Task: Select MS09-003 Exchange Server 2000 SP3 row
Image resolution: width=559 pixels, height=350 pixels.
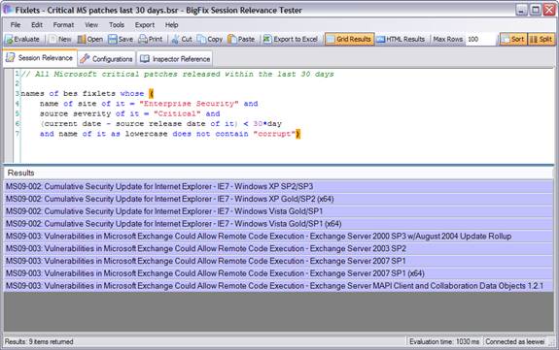Action: (x=279, y=237)
